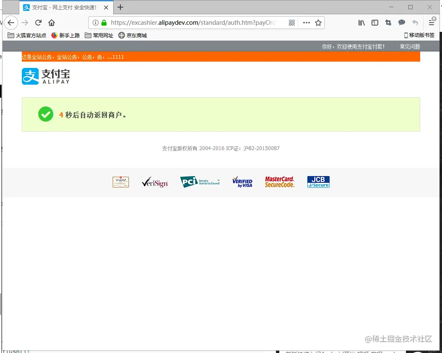
Task: Click the green success checkmark icon
Action: coord(46,114)
